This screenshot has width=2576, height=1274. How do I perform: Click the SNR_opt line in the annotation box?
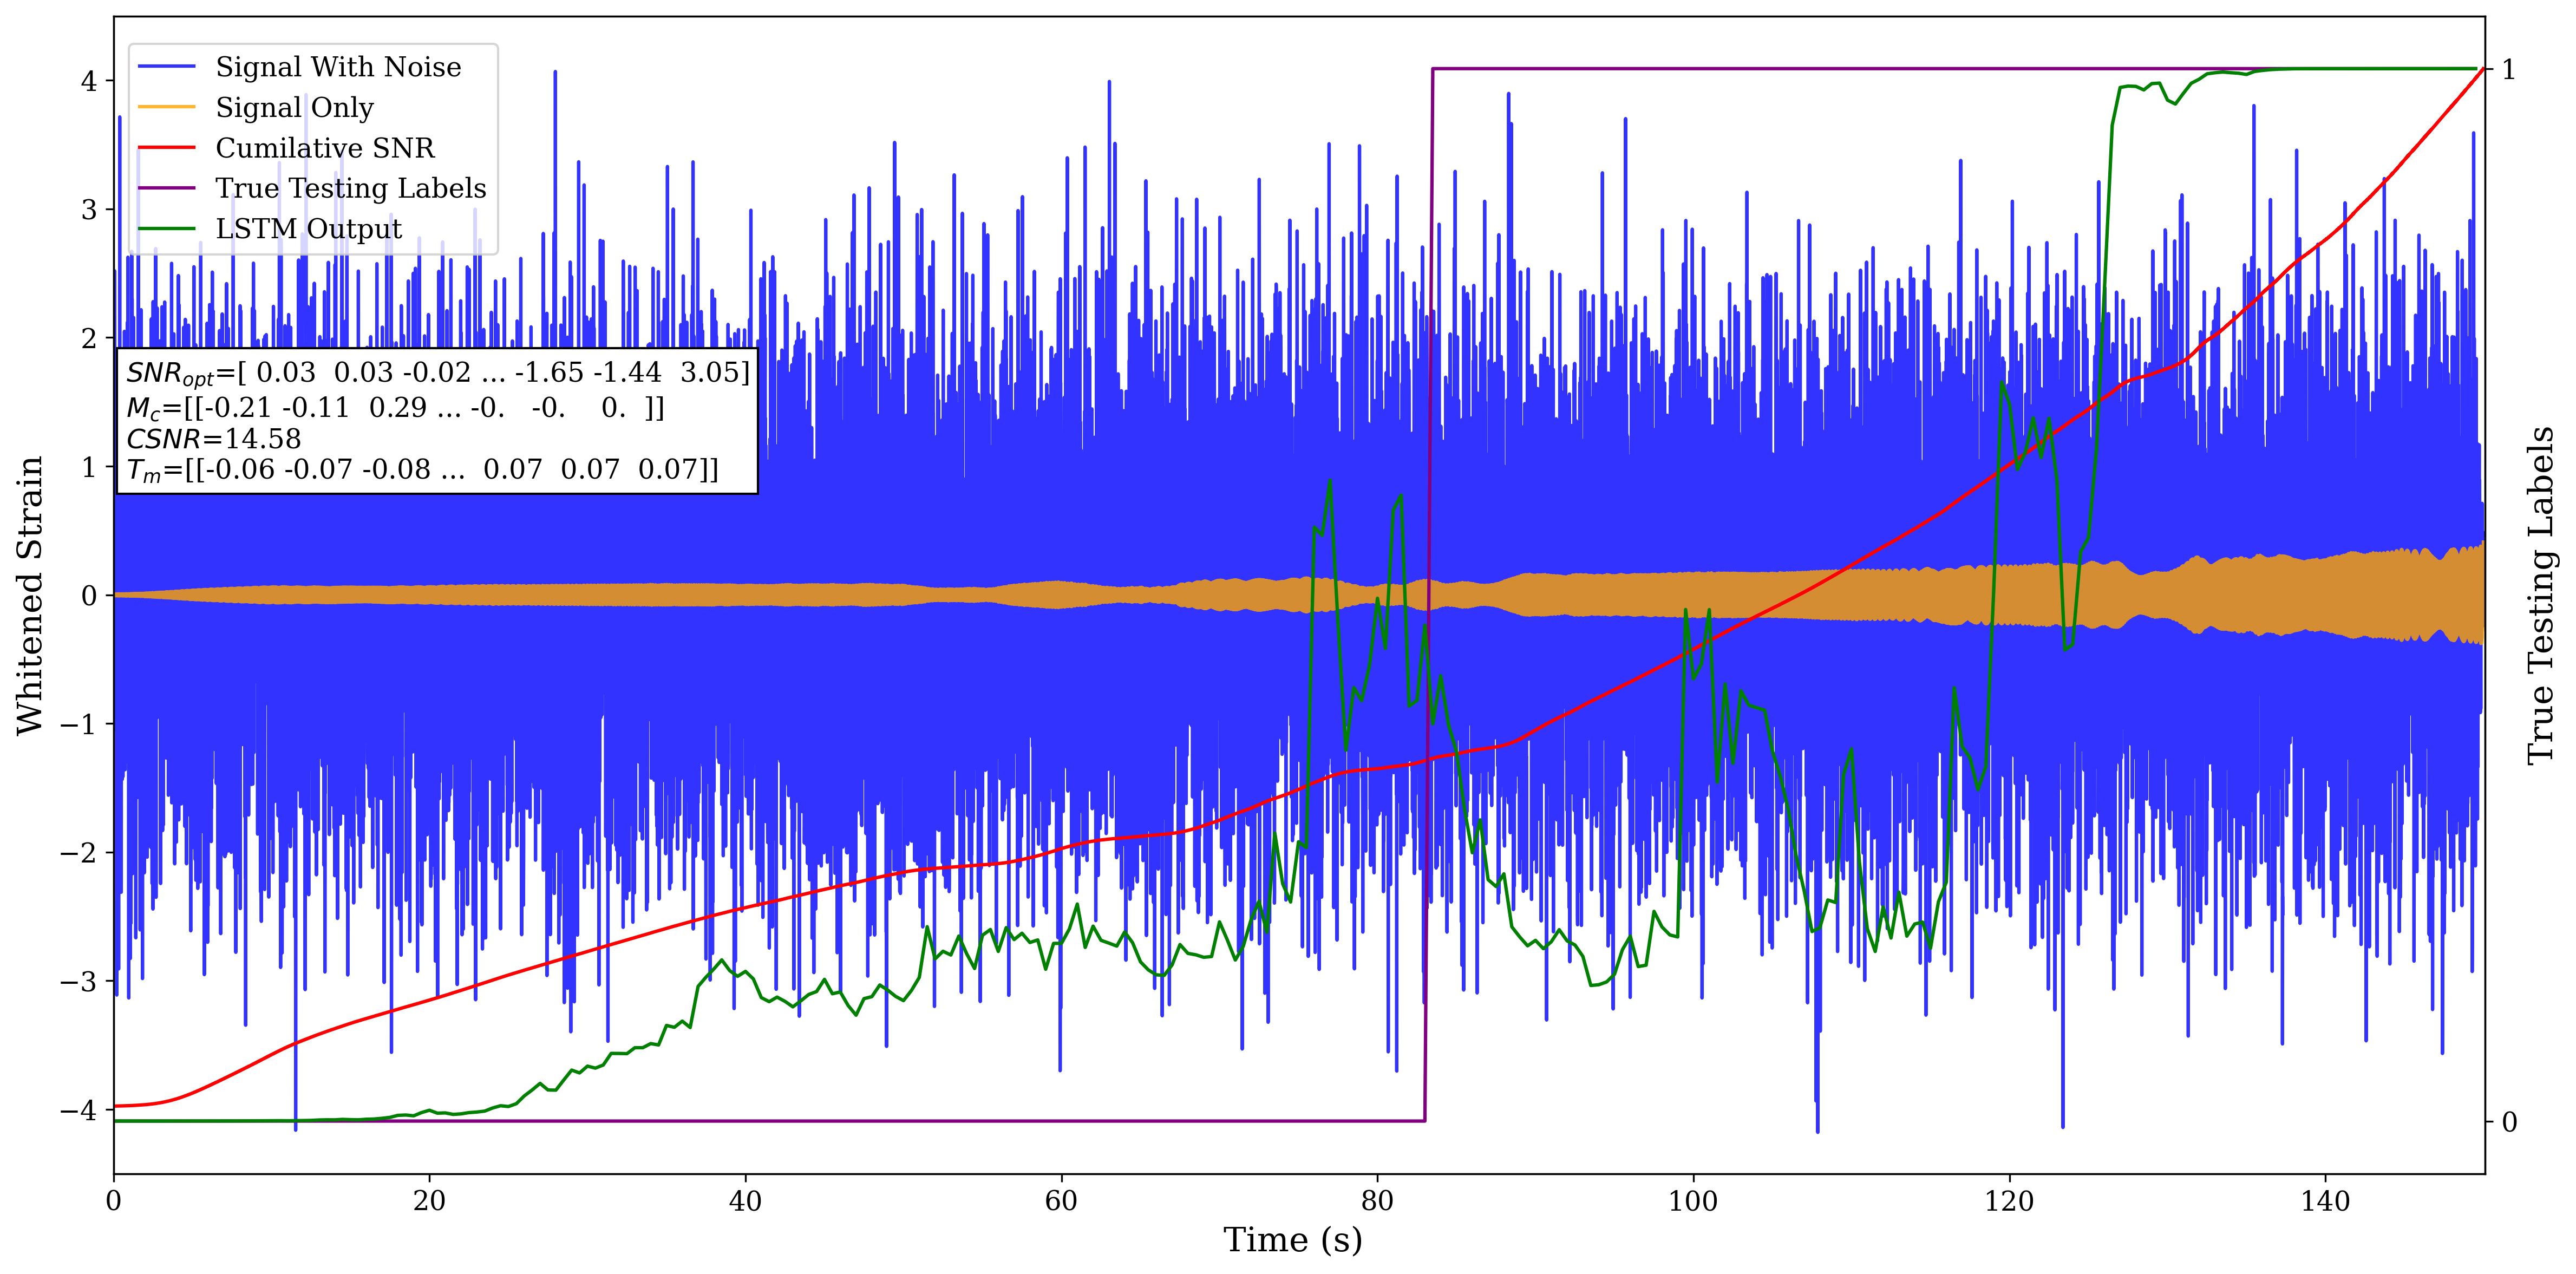point(437,373)
